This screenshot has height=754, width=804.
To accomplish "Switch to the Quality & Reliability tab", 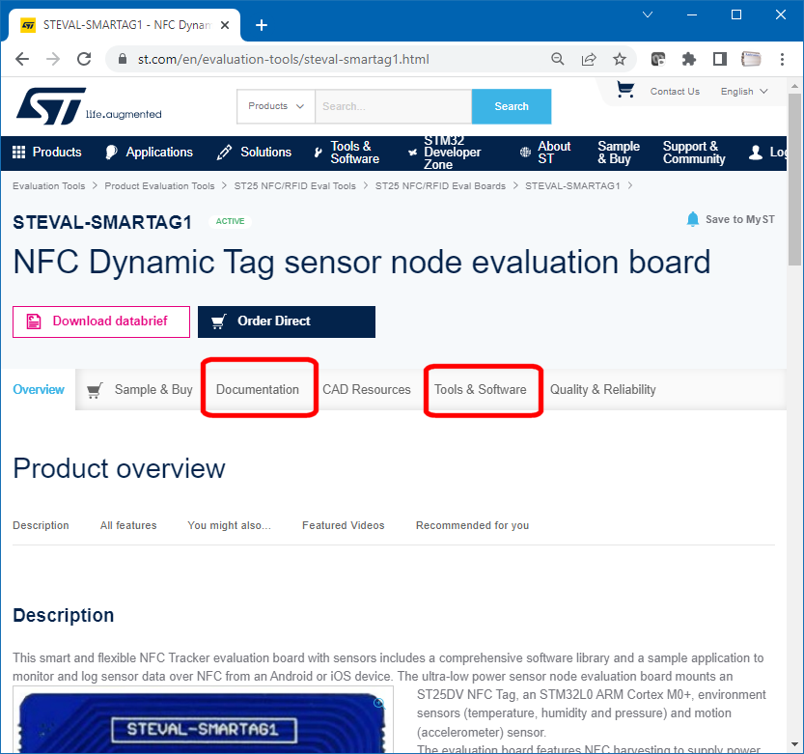I will (603, 390).
